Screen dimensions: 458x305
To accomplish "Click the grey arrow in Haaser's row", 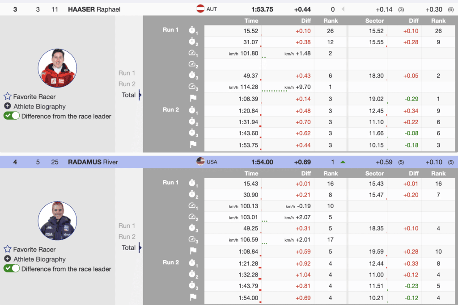I will 343,9.
